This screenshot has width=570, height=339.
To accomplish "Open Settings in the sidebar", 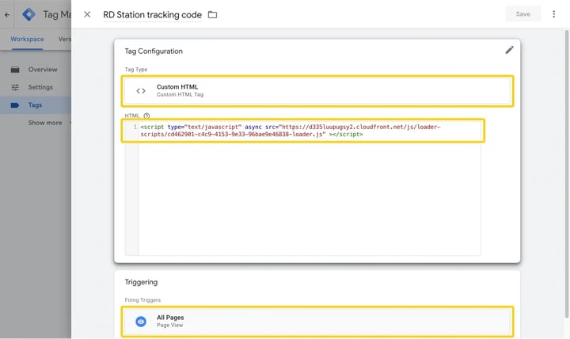I will [x=36, y=87].
